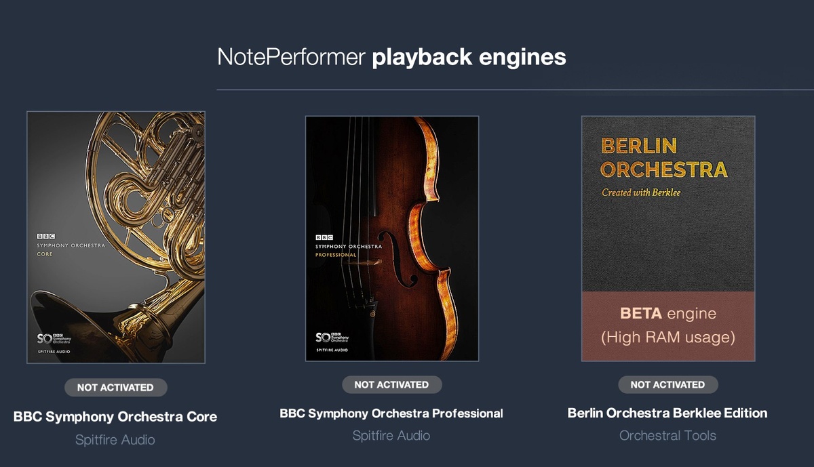Viewport: 814px width, 467px height.
Task: Click the BBC logo on the Professional cover
Action: [324, 238]
